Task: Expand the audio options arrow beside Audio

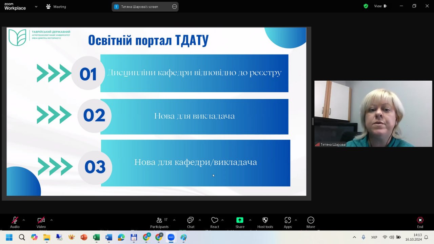Action: pos(23,220)
